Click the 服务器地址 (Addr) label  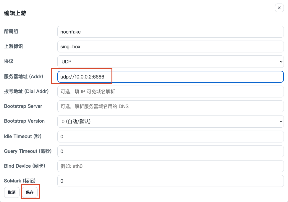24,76
